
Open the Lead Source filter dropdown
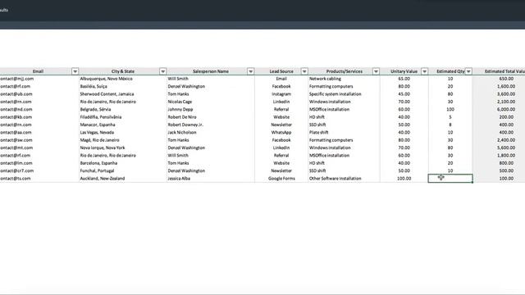(x=304, y=71)
